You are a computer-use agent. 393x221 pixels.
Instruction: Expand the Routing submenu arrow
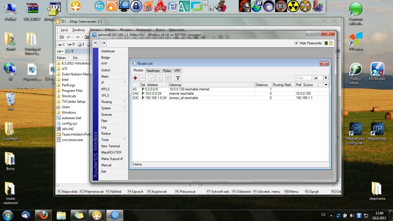[x=125, y=101]
